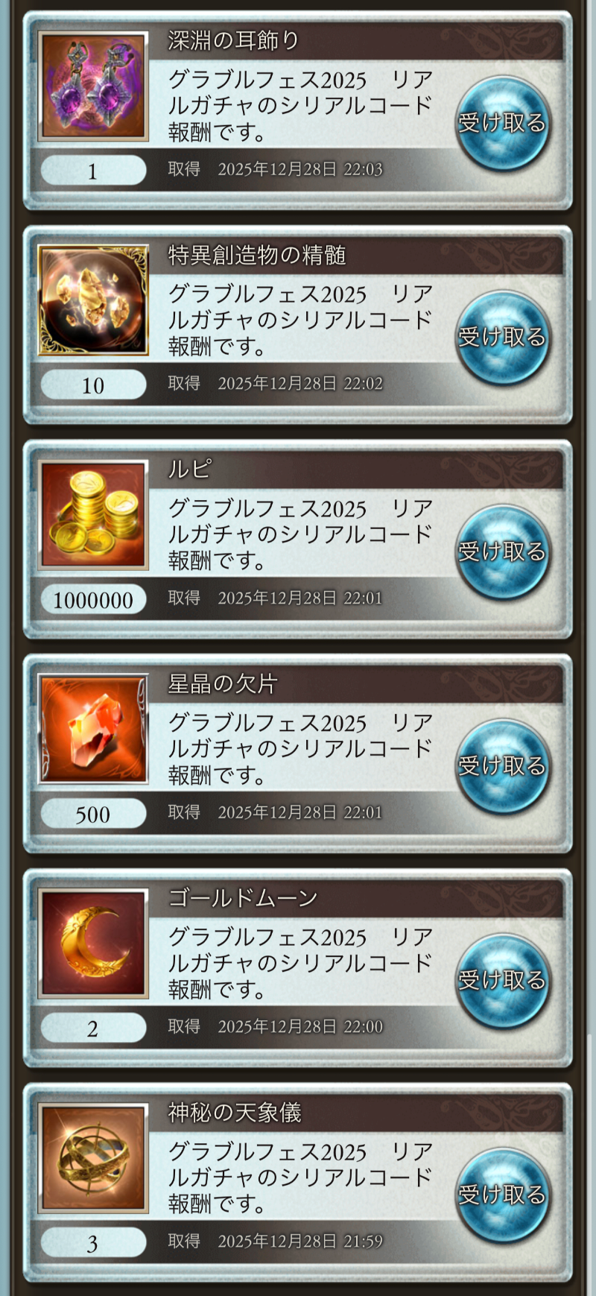
Task: Claim the 神秘の天象儀 reward with 受け取る
Action: 503,1195
